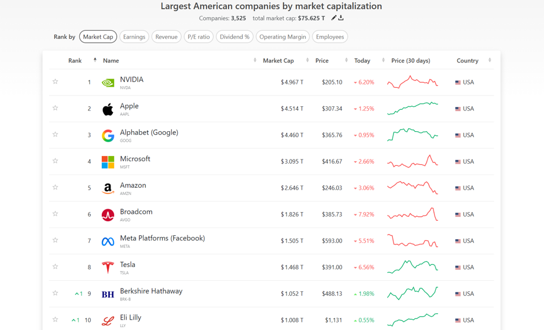Click the Tesla logo icon
Screen dimensions: 544x330
(x=108, y=268)
